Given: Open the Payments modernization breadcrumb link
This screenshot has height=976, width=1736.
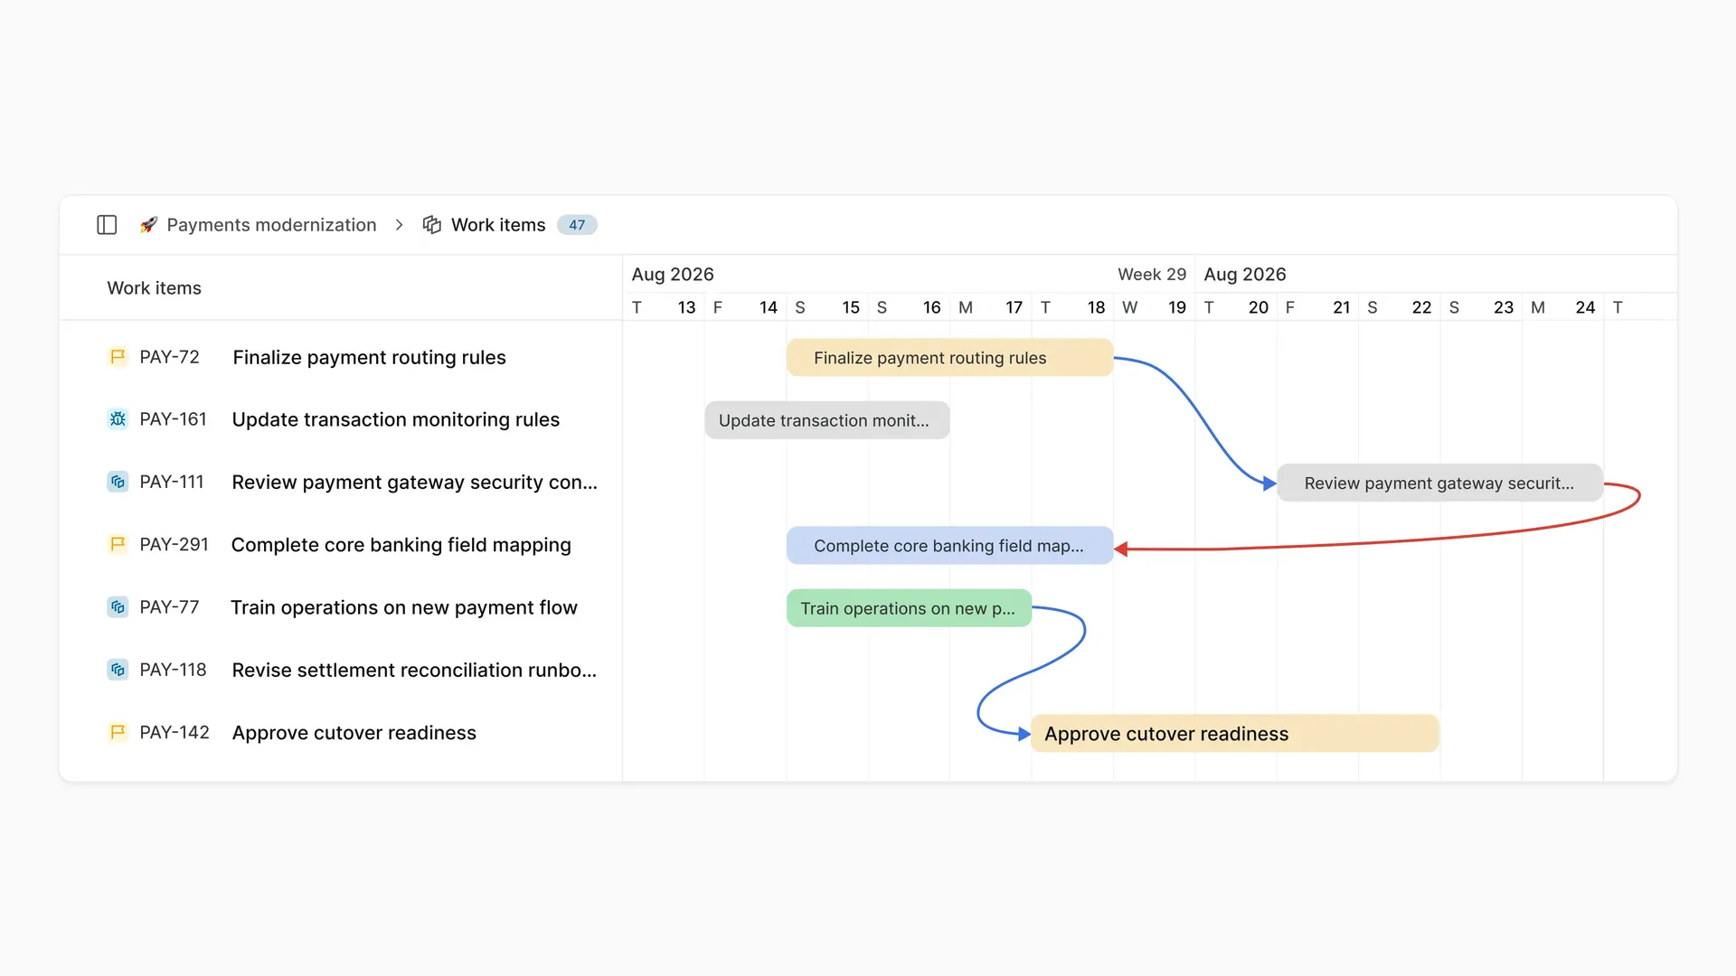Looking at the screenshot, I should tap(271, 225).
